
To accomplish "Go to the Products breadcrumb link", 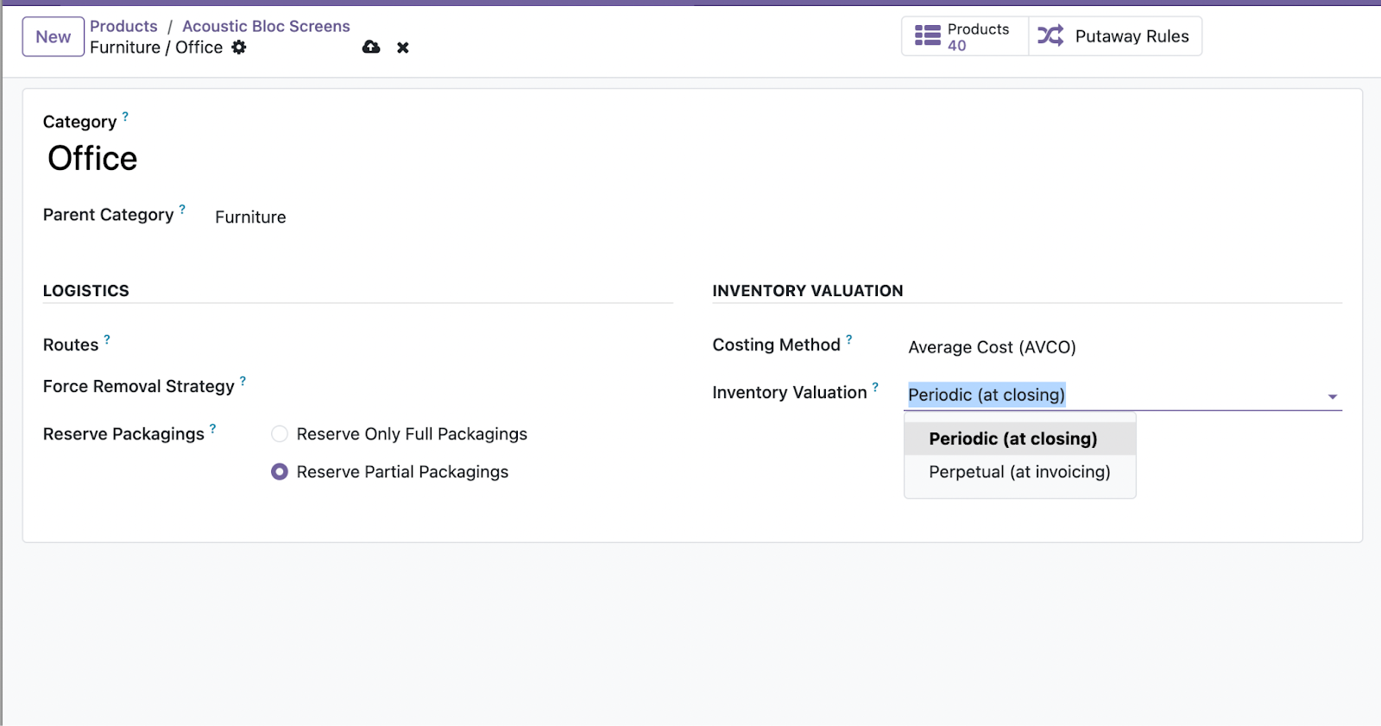I will point(123,26).
